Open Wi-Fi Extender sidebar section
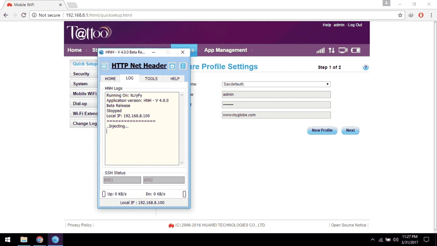Screen dimensions: 437x246 (84, 113)
